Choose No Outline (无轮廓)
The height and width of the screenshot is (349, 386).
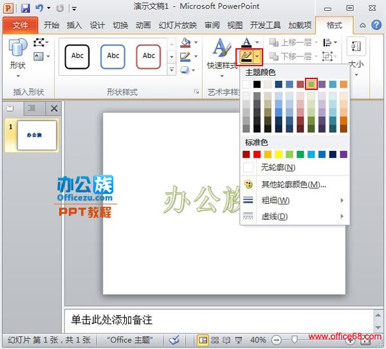[295, 168]
